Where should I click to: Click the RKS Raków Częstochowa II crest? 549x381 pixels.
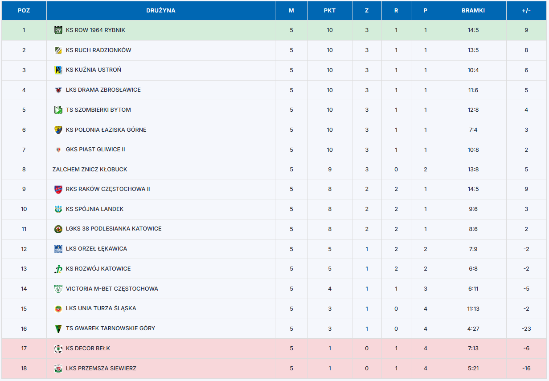click(x=58, y=189)
